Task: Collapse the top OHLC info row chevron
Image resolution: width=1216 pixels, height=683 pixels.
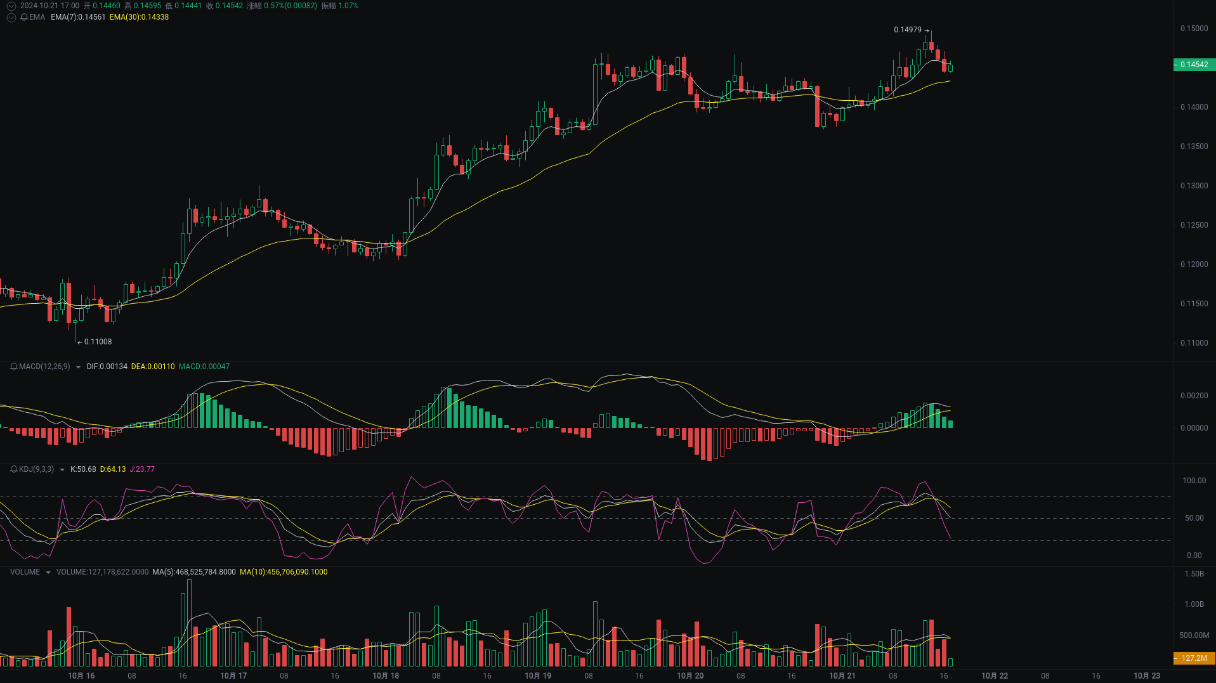Action: [11, 6]
